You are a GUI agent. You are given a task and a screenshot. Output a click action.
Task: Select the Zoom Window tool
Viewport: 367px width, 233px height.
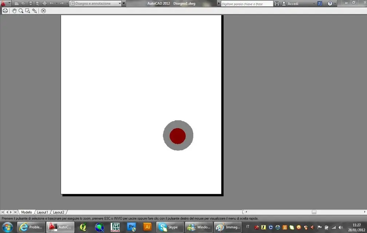(x=28, y=11)
